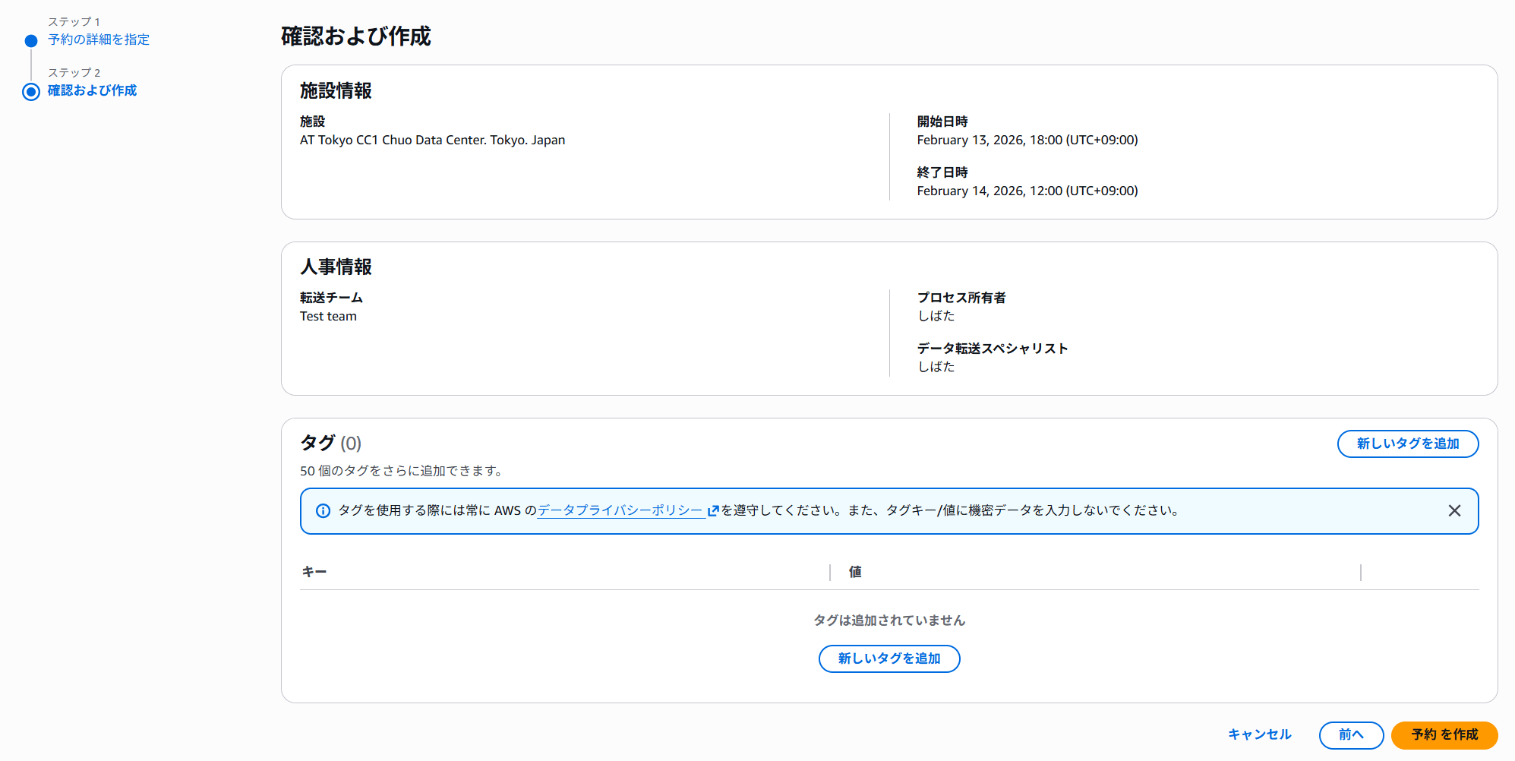Screen dimensions: 1515x761
Task: Create the reservation with 予約 を作成
Action: (x=1443, y=734)
